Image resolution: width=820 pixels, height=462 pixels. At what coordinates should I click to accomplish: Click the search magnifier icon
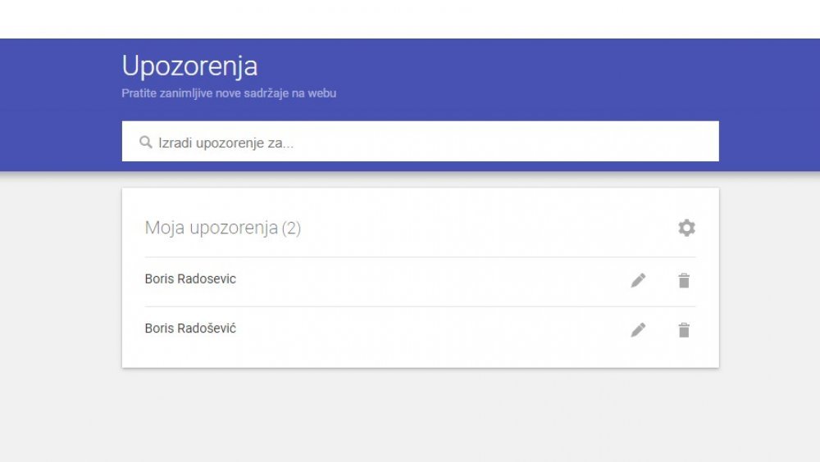click(145, 143)
